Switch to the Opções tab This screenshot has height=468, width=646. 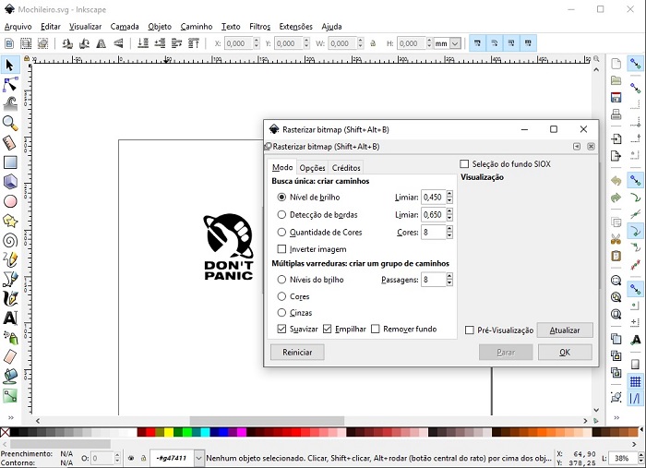312,168
